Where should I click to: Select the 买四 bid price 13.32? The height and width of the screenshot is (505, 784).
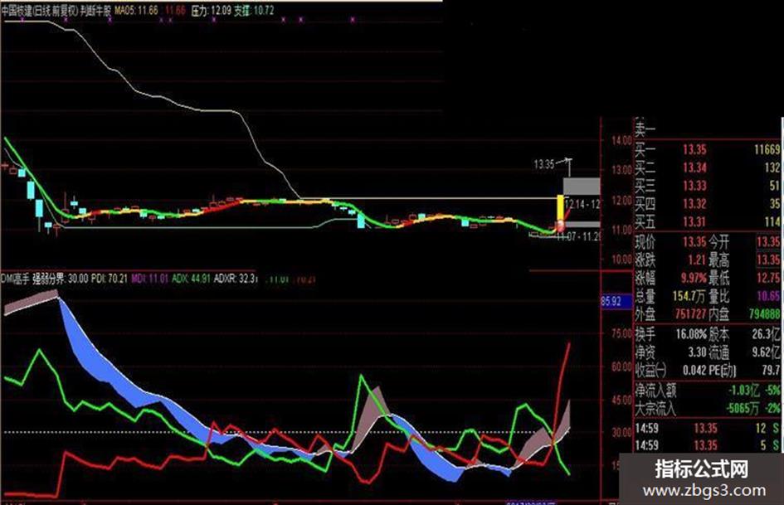[695, 203]
